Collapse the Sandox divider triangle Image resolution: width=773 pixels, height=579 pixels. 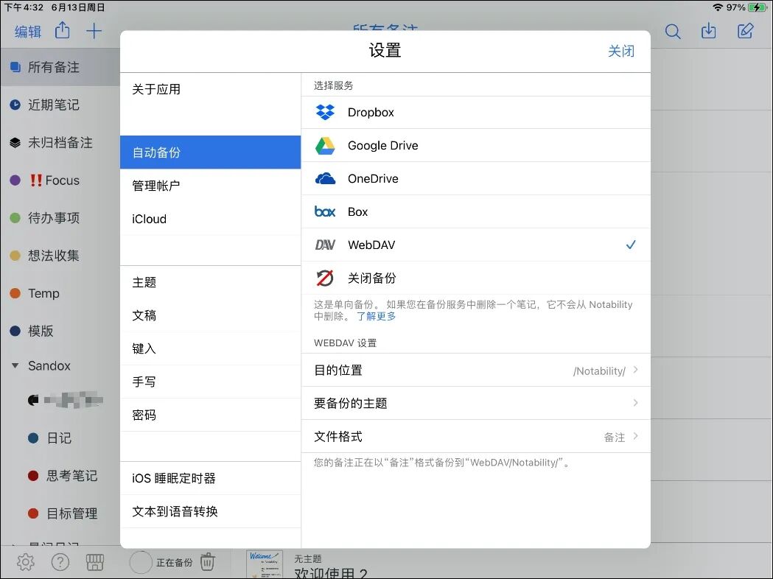tap(15, 365)
